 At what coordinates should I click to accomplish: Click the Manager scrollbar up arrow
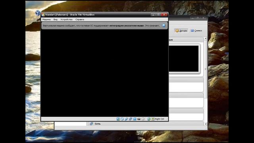[206, 39]
